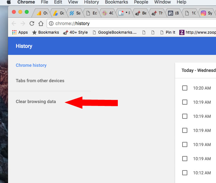Screen dimensions: 216x183
Task: Open Tabs from other devices
Action: pos(40,81)
